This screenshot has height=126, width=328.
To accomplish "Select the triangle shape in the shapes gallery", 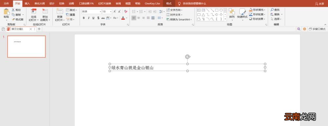I will pos(203,15).
